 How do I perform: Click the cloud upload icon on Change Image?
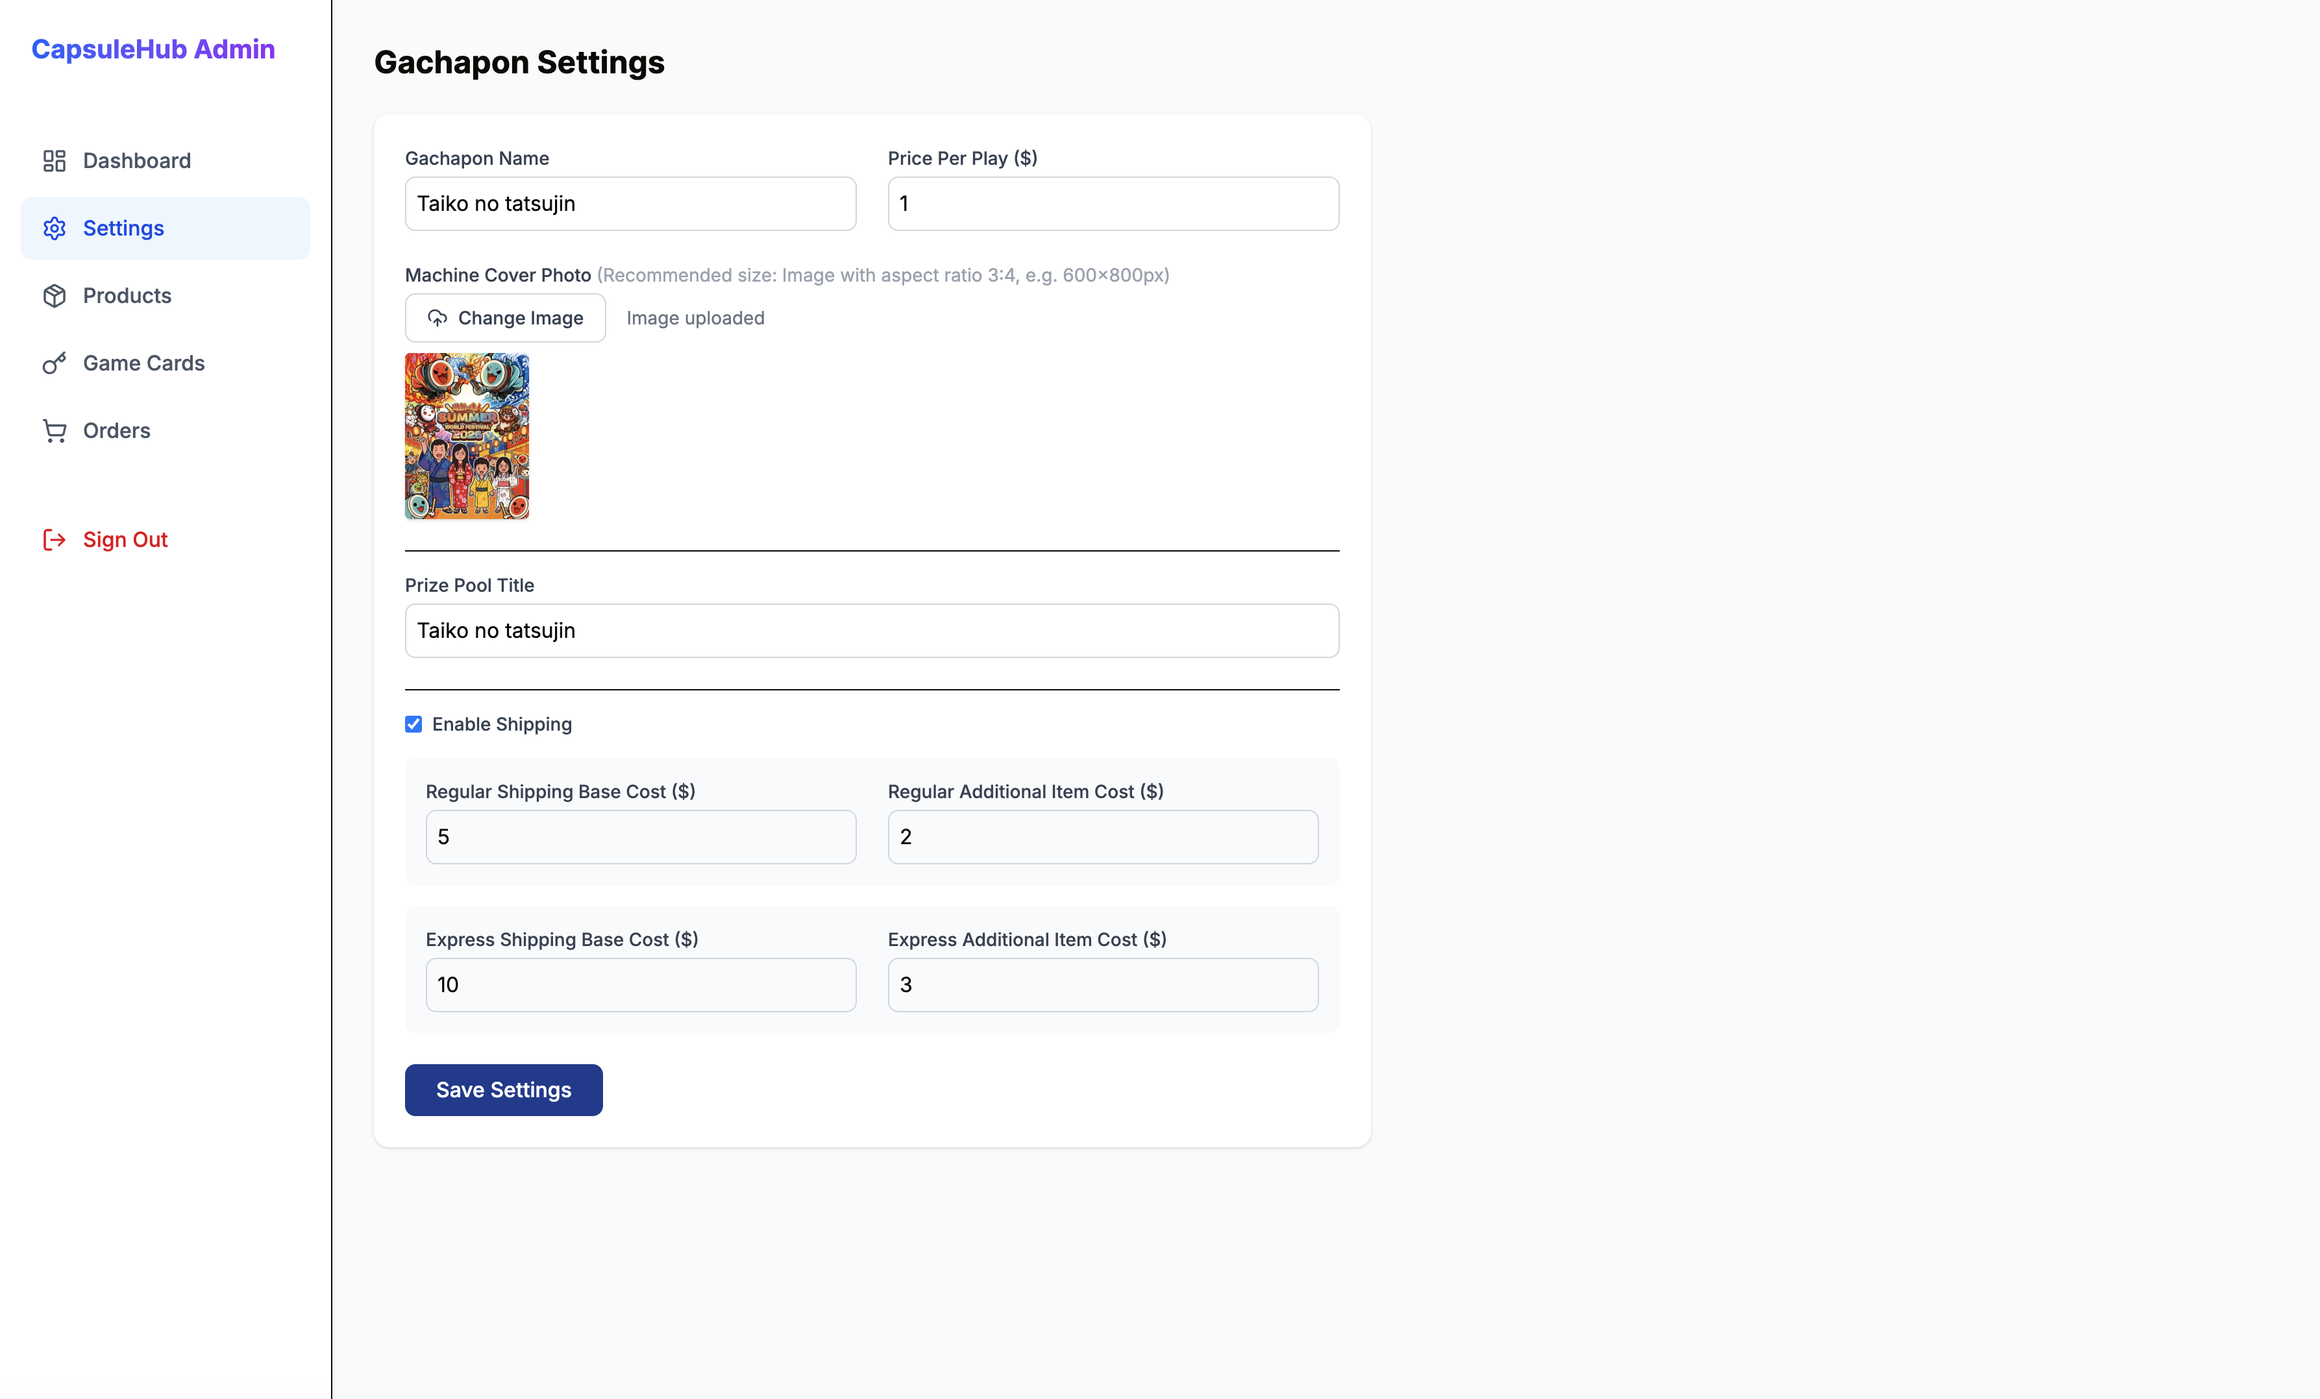(x=438, y=318)
